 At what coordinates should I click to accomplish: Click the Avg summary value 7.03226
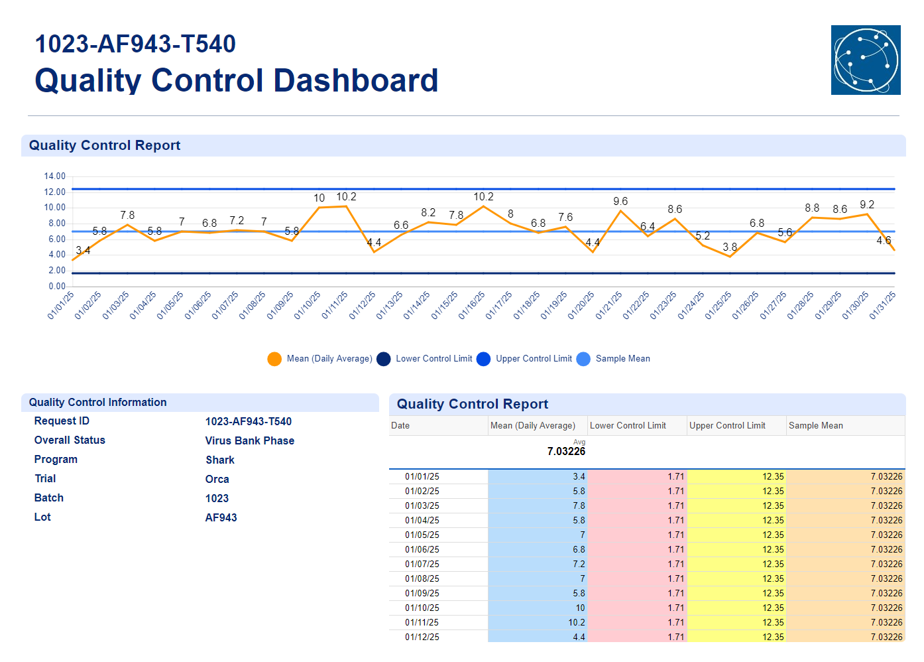coord(566,452)
